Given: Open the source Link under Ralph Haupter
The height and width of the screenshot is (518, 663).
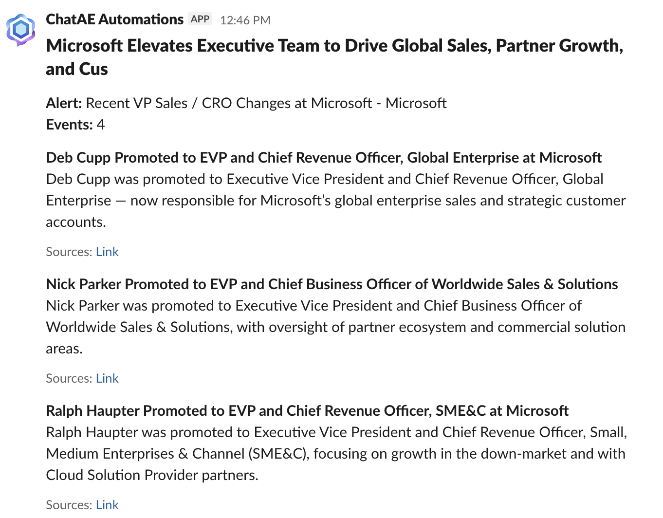Looking at the screenshot, I should pyautogui.click(x=107, y=505).
